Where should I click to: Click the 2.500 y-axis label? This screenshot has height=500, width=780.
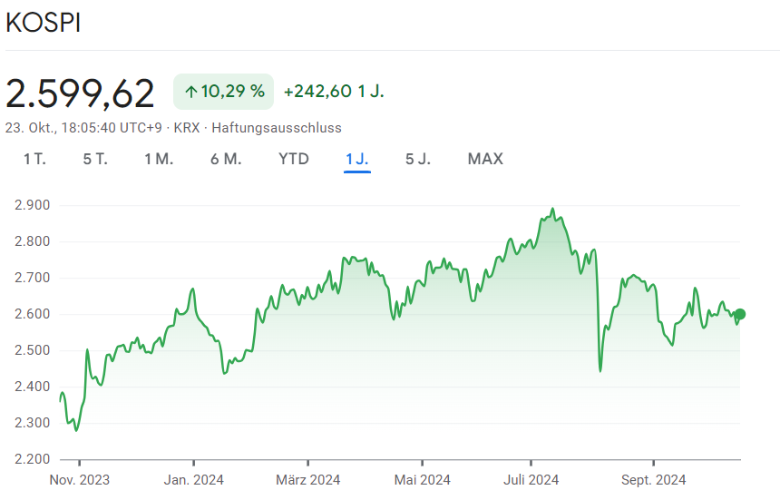[33, 350]
